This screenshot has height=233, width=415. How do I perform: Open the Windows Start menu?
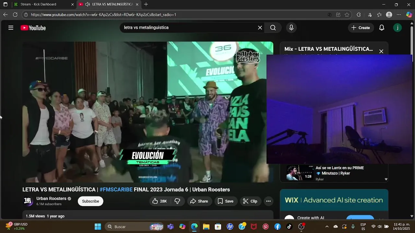click(98, 227)
